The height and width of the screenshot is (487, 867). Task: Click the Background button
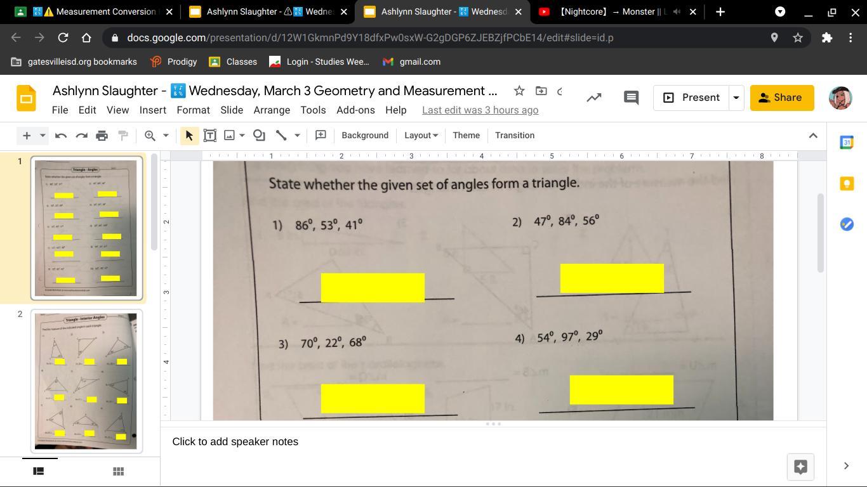tap(365, 136)
